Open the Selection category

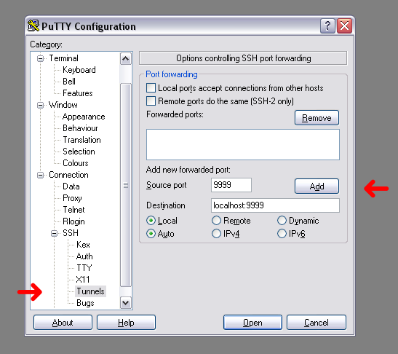tap(79, 152)
